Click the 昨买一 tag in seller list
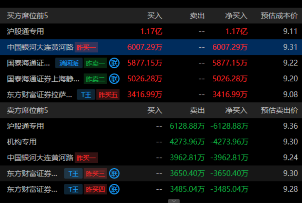The height and width of the screenshot is (203, 302). coord(86,158)
